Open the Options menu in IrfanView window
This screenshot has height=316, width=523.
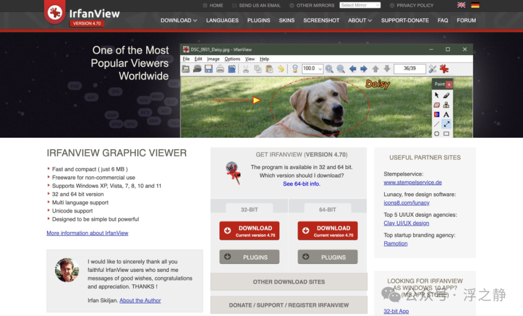232,59
